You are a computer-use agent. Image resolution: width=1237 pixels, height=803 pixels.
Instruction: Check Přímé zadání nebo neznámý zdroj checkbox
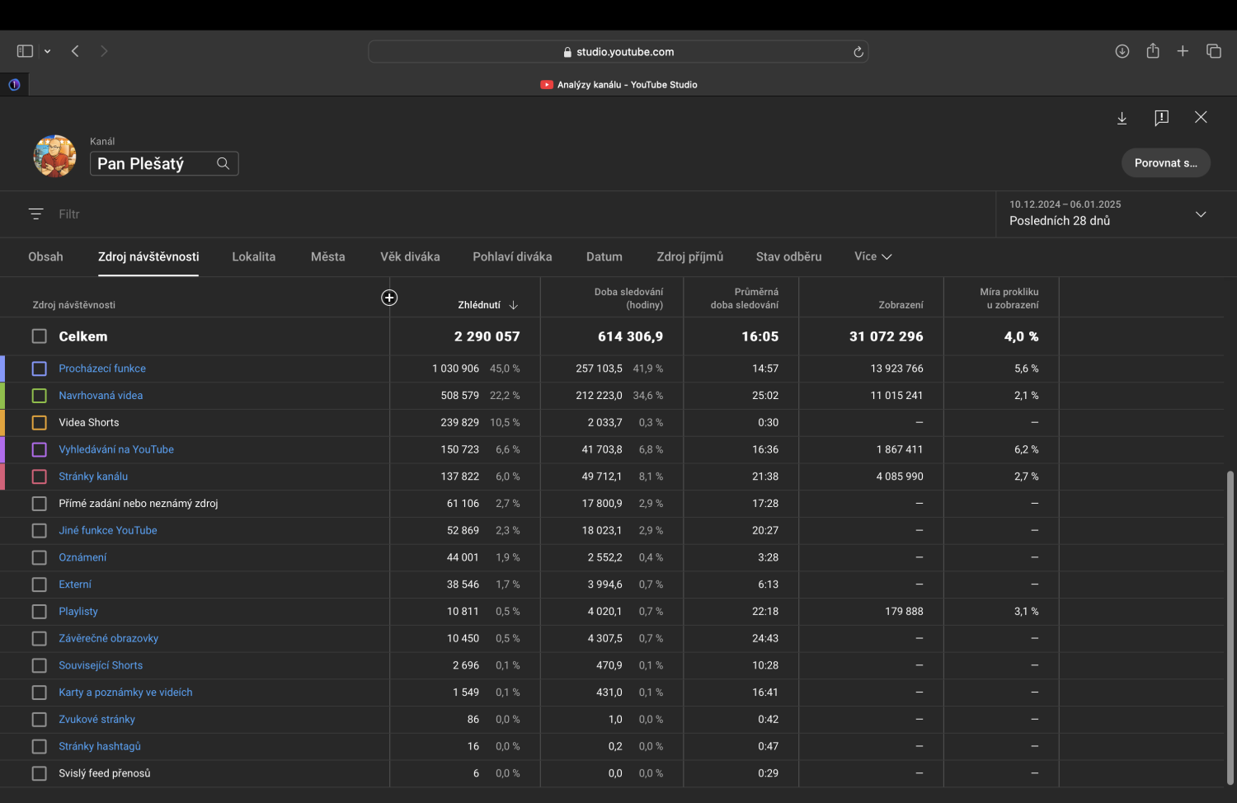(39, 504)
